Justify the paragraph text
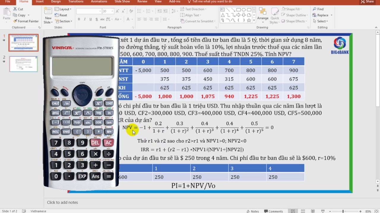 (156, 19)
